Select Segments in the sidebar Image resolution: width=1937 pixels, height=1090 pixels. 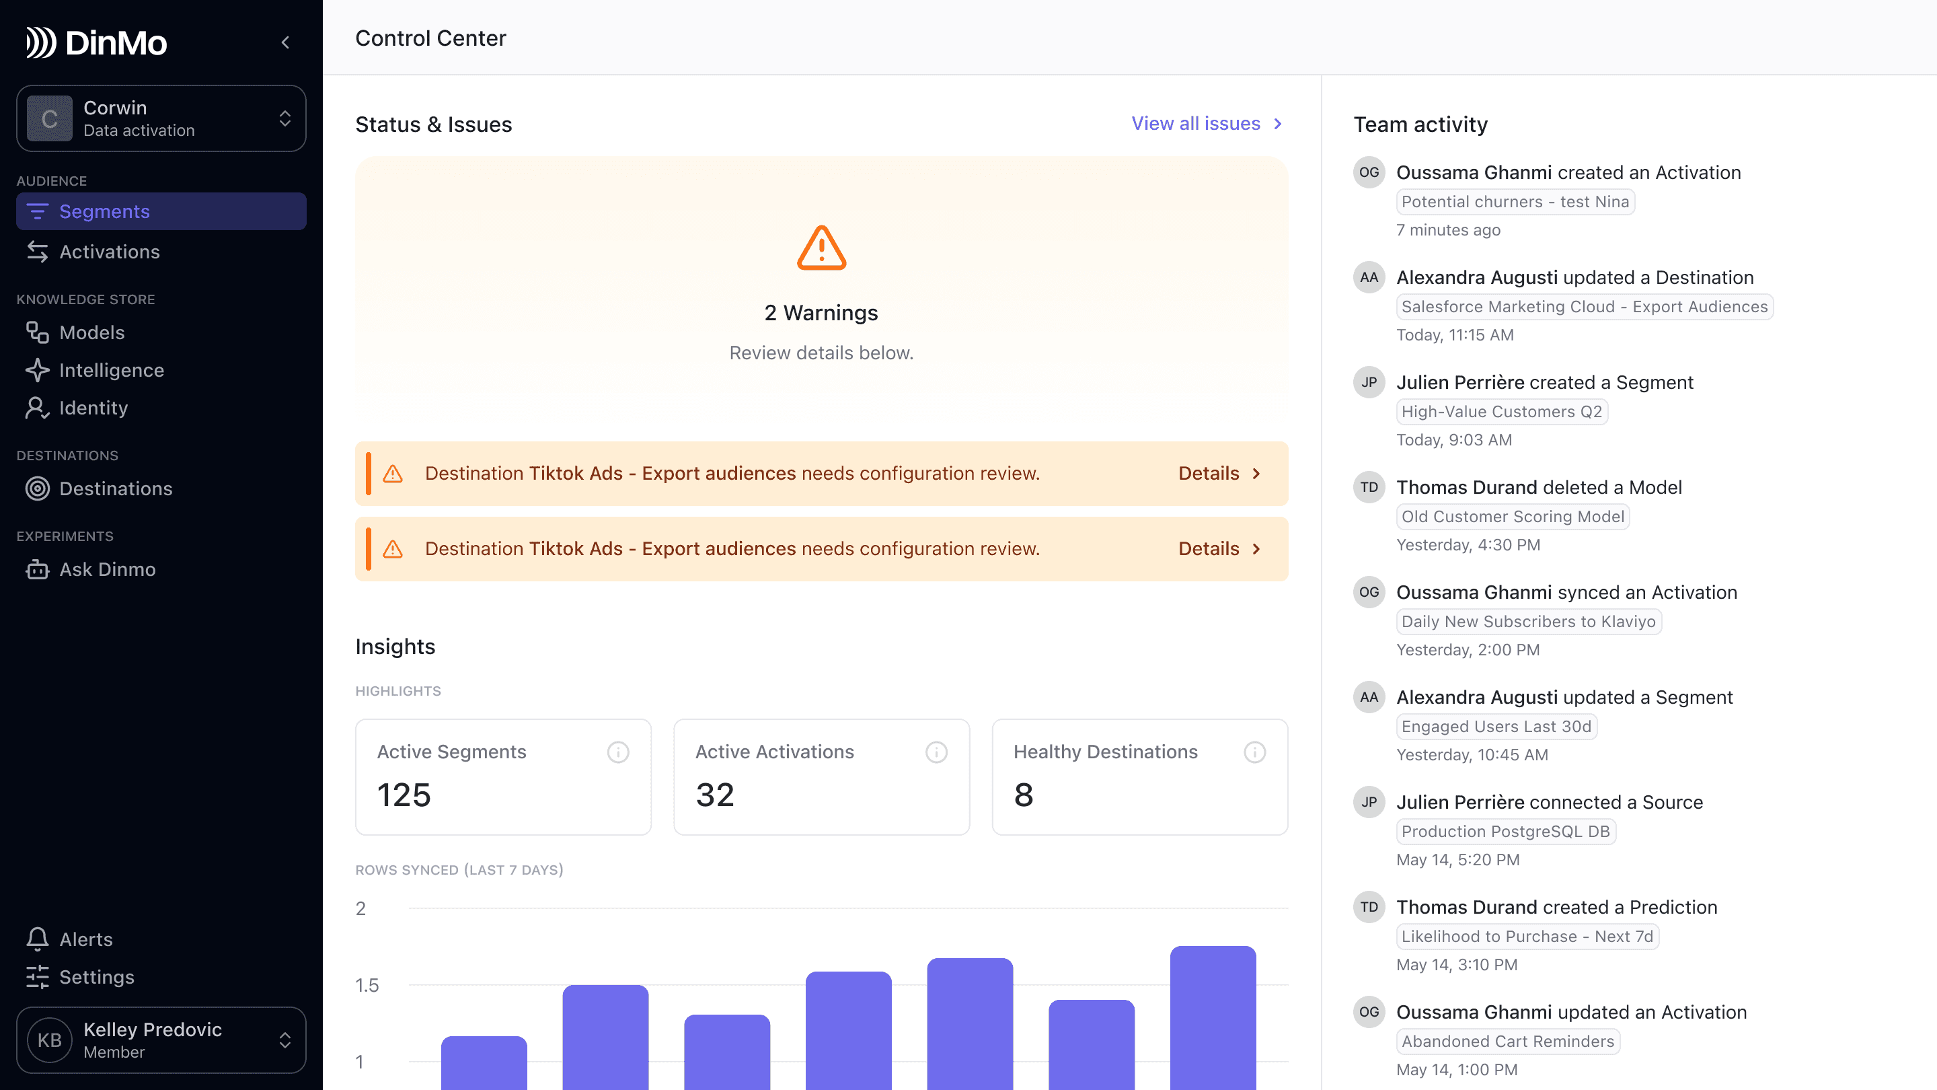pos(104,211)
